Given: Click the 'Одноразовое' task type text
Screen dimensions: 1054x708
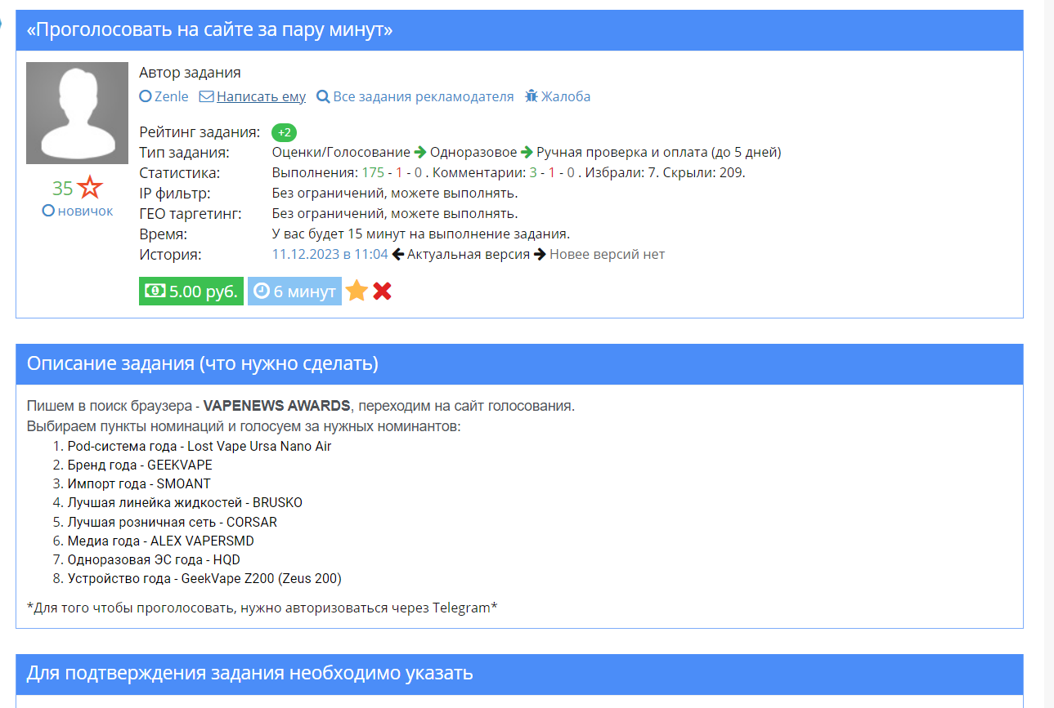Looking at the screenshot, I should pos(473,153).
